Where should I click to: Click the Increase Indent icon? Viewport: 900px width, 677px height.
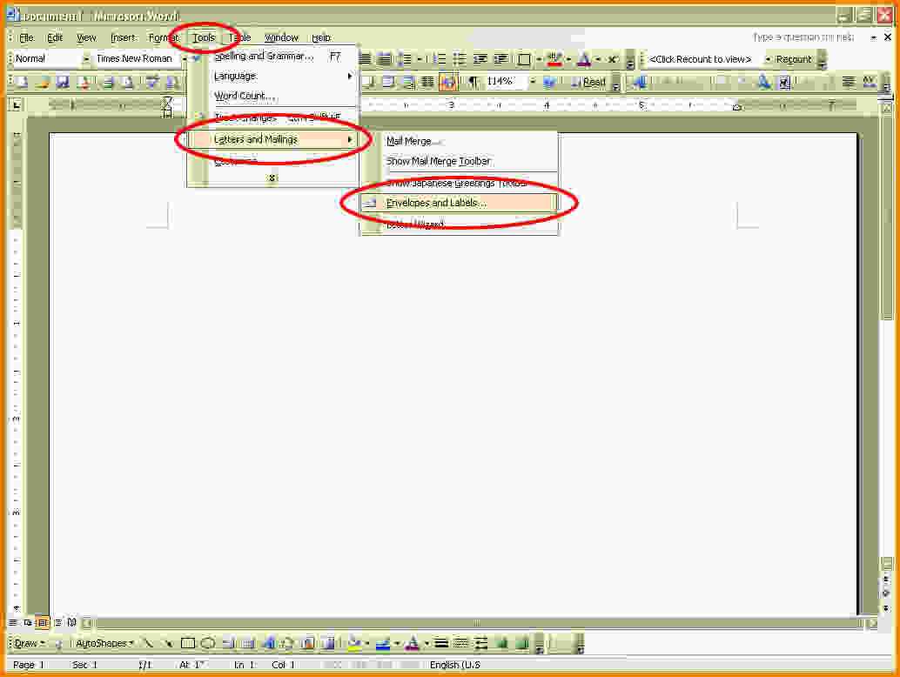click(500, 58)
